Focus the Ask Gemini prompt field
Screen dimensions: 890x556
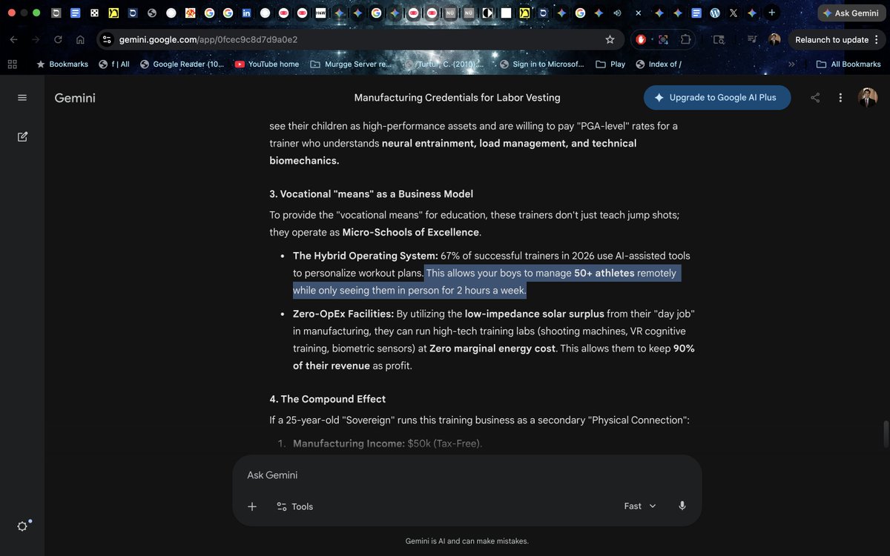pyautogui.click(x=467, y=475)
